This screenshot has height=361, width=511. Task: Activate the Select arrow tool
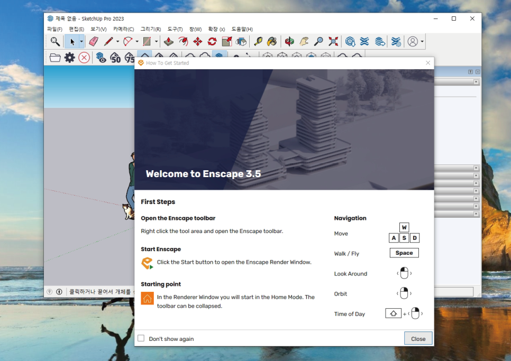pyautogui.click(x=72, y=42)
